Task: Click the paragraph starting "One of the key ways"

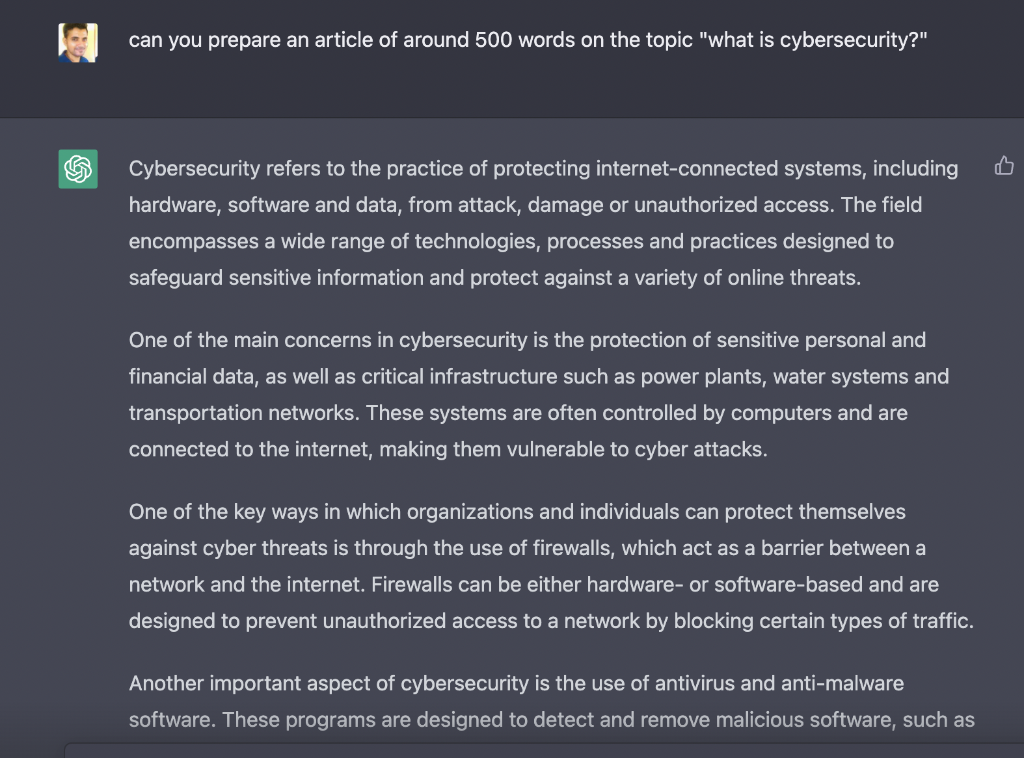Action: pyautogui.click(x=550, y=566)
